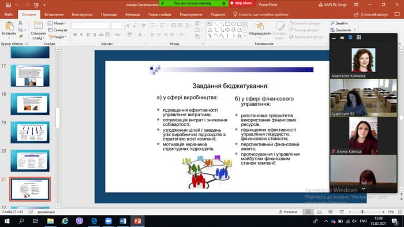
Task: Open the Вставлення ribbon tab
Action: [54, 14]
